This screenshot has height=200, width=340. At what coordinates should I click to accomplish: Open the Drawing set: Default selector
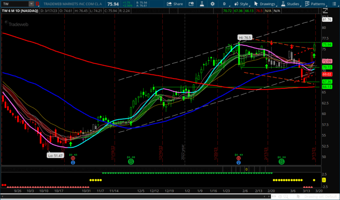point(321,197)
